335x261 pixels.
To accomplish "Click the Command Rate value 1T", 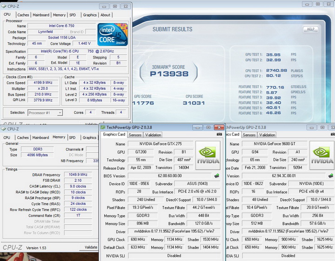I will [78, 215].
